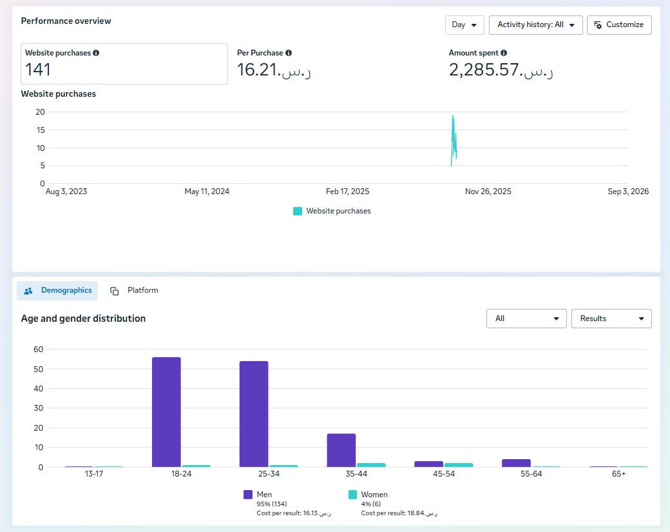Viewport: 670px width, 532px height.
Task: Click the Women bar for 35-44
Action: click(371, 465)
